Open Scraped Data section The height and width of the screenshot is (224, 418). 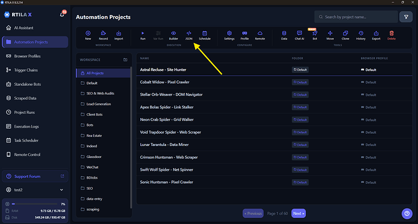pyautogui.click(x=35, y=98)
